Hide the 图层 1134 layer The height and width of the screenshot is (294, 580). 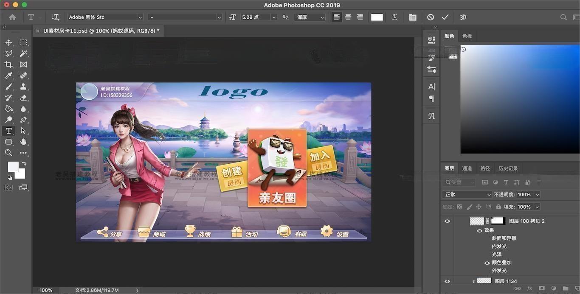[x=447, y=281]
